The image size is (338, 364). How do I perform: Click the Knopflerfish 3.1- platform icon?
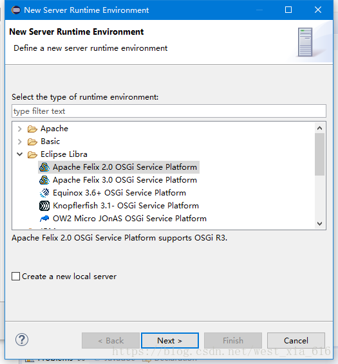44,206
